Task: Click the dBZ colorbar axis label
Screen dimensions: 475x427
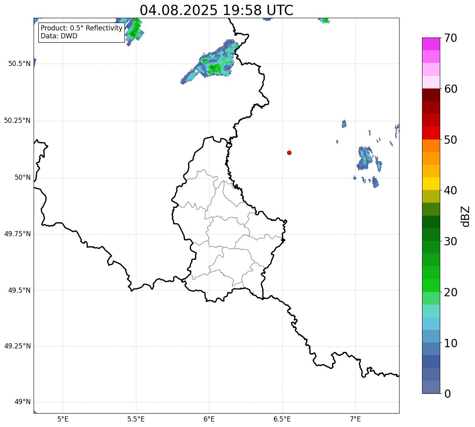Action: pyautogui.click(x=466, y=216)
